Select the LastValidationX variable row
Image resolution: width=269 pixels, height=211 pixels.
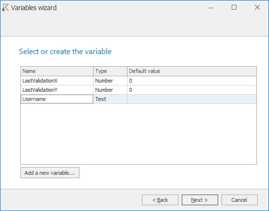coord(139,81)
